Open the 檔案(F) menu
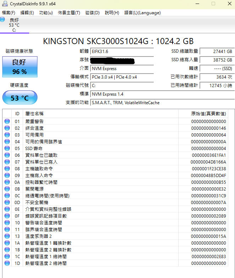The image size is (235, 278). (x=9, y=13)
